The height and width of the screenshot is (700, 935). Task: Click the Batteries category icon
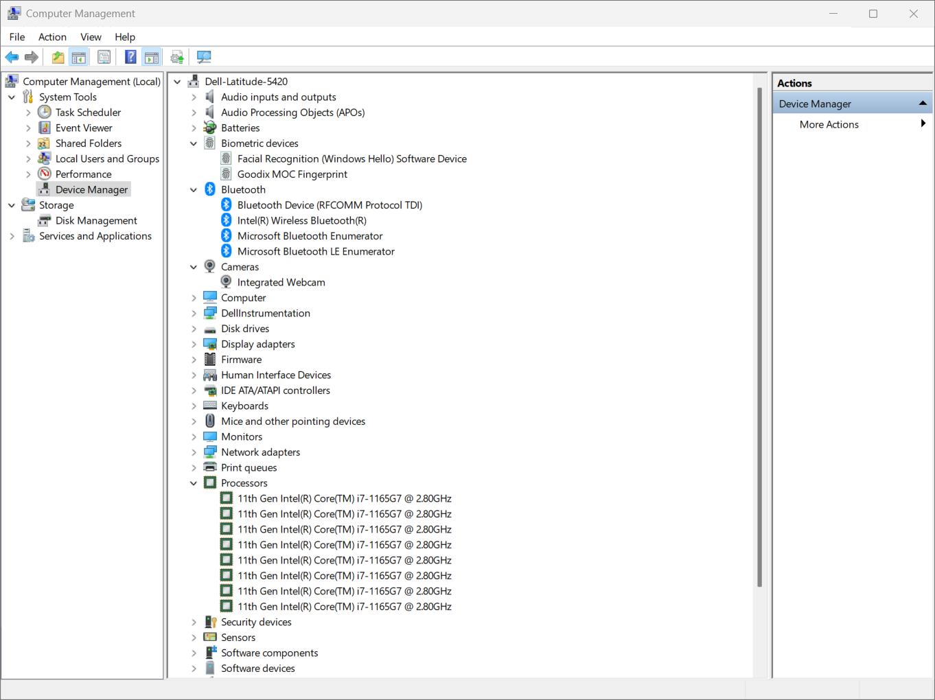click(210, 128)
